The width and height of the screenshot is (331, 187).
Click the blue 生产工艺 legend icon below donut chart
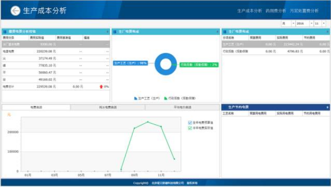pyautogui.click(x=135, y=98)
